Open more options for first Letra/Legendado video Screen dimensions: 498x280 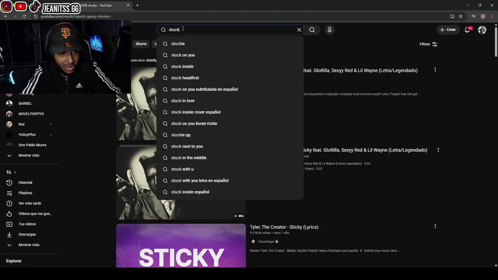click(x=435, y=70)
